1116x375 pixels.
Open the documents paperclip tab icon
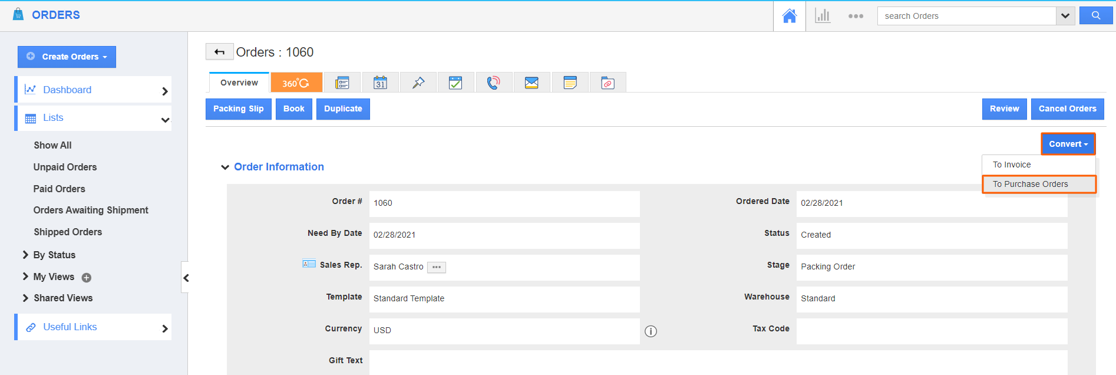pos(607,83)
